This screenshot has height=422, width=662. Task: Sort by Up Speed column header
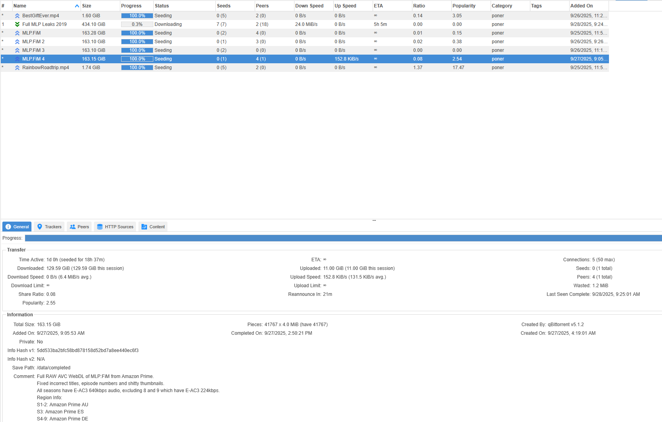pyautogui.click(x=353, y=6)
